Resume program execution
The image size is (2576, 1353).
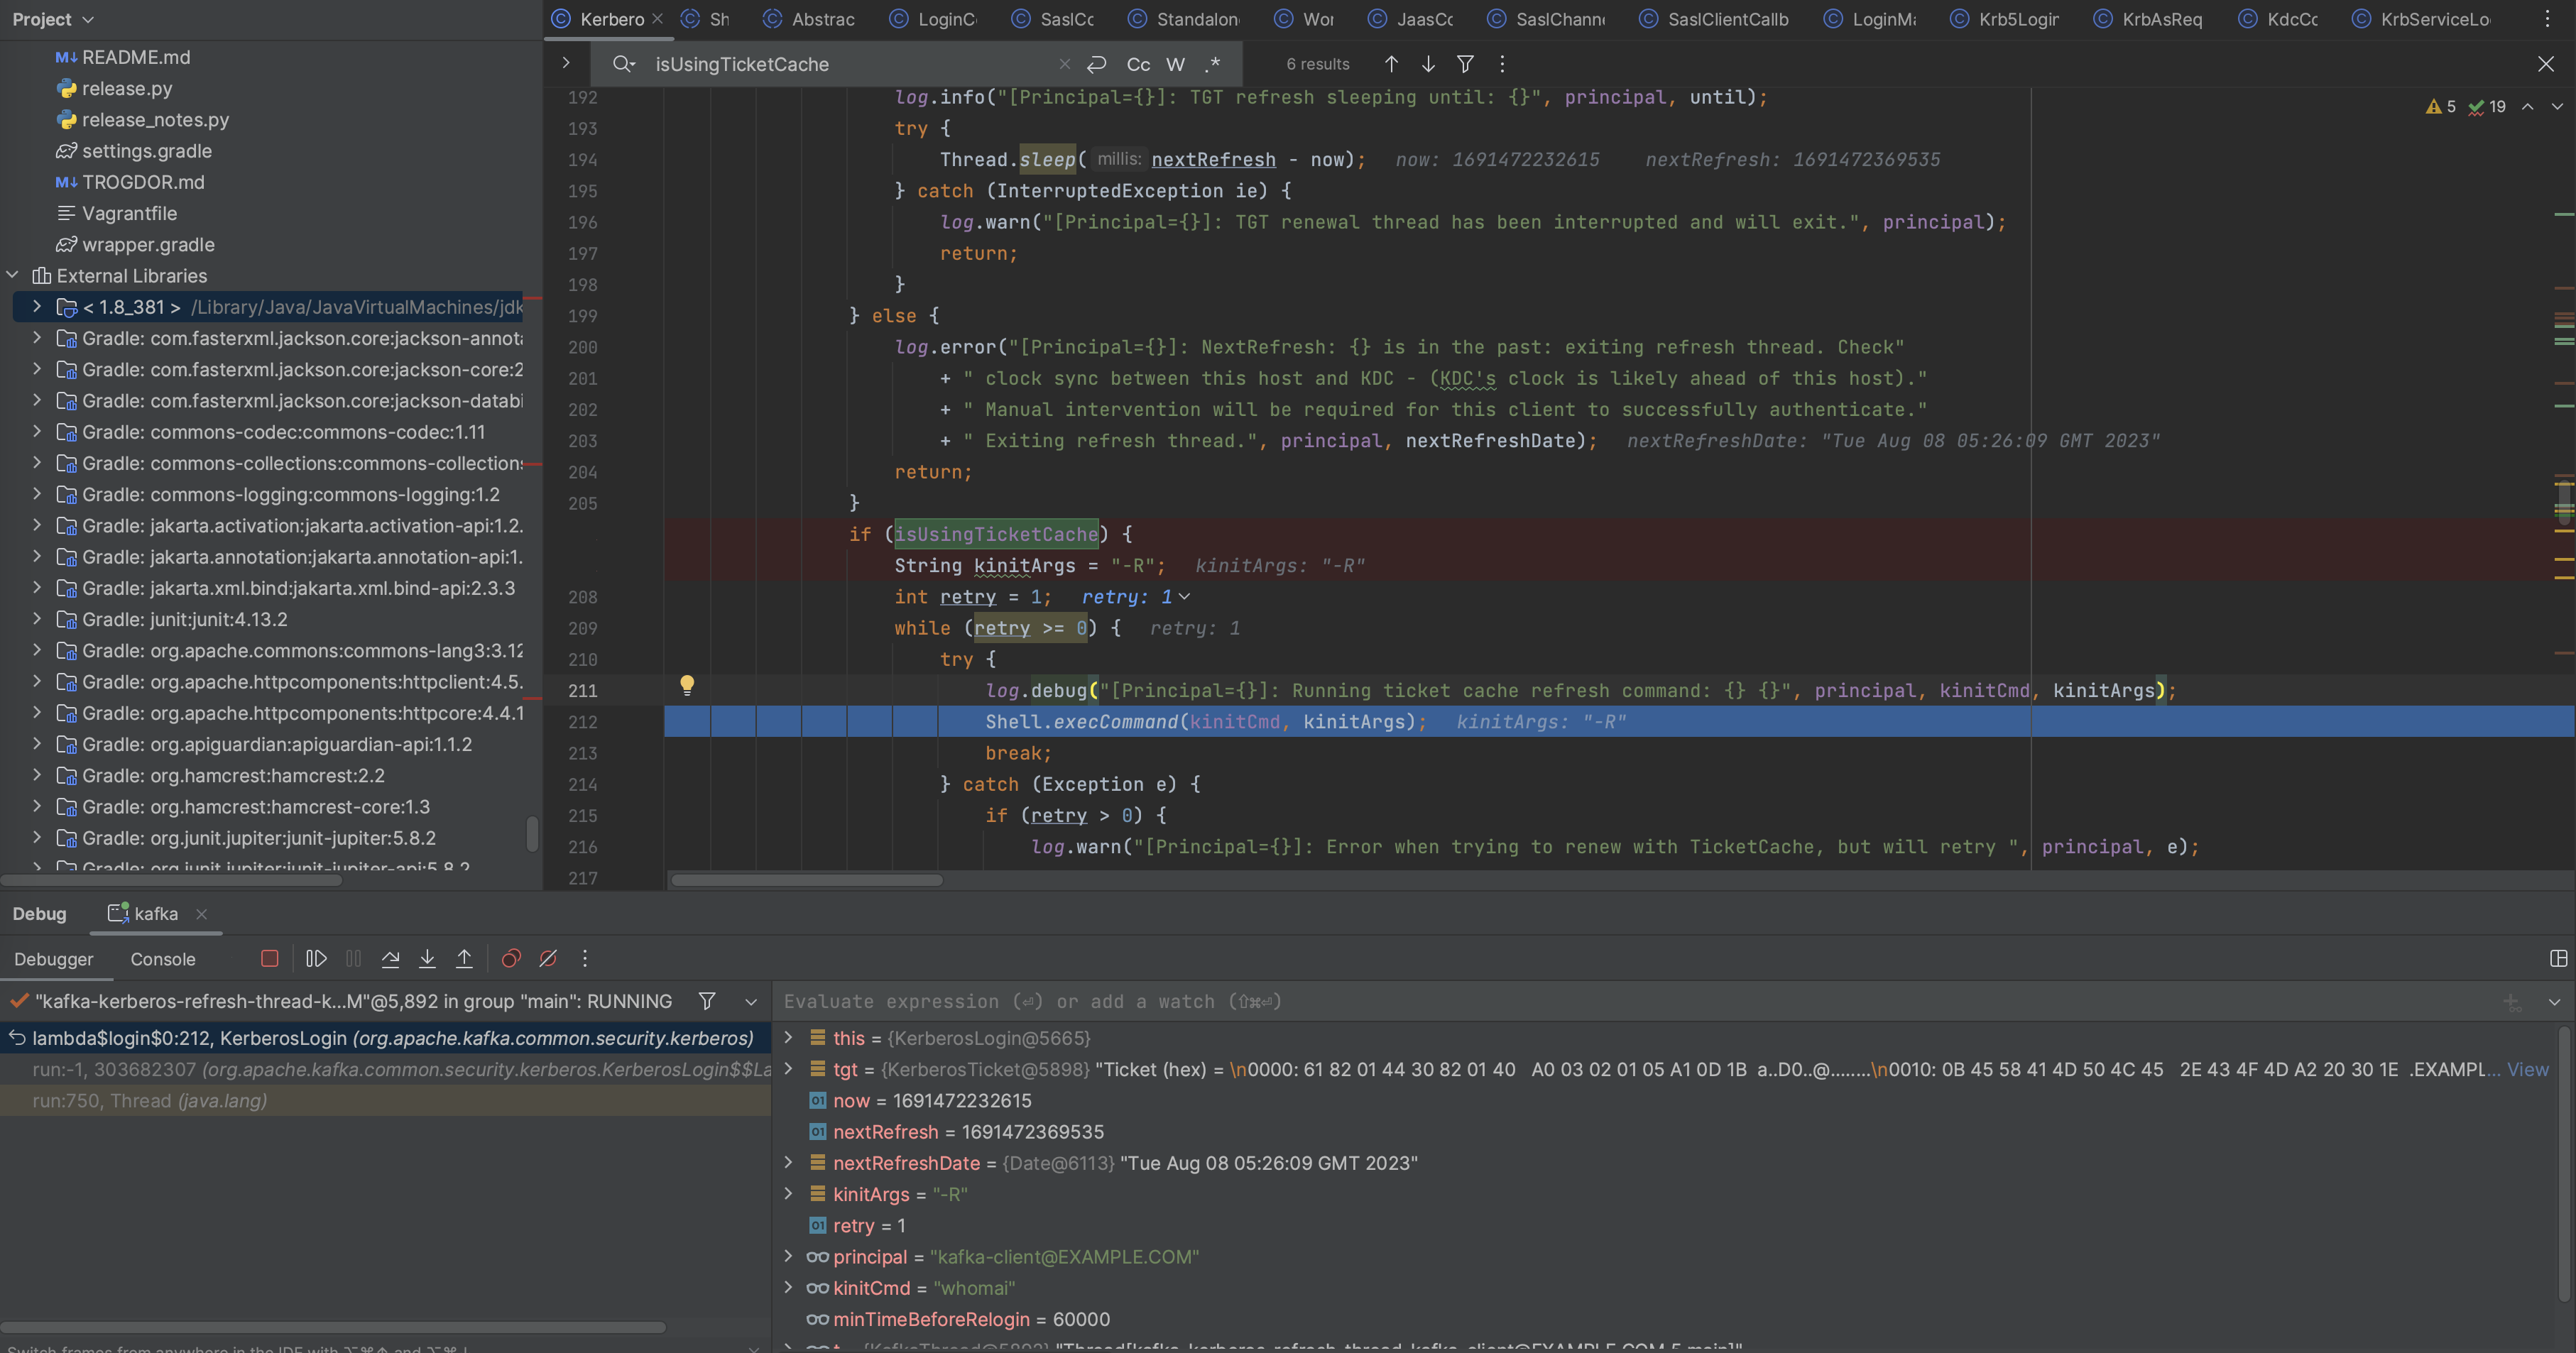(316, 958)
